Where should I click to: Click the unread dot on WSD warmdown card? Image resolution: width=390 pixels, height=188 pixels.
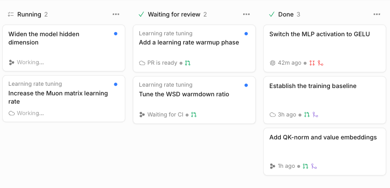tap(246, 85)
